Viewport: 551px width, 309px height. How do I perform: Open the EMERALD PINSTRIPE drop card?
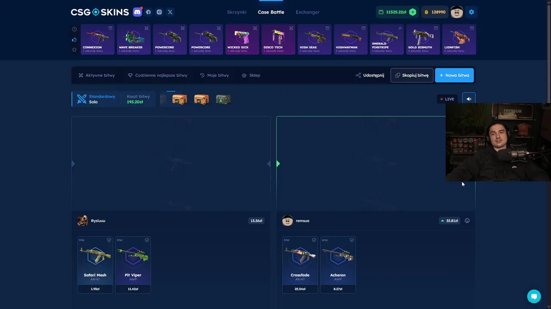[387, 39]
